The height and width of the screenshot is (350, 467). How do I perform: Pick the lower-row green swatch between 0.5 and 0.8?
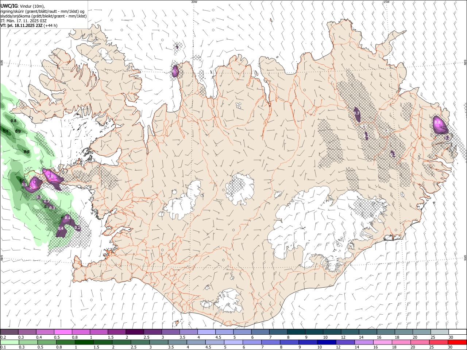(x=47, y=342)
